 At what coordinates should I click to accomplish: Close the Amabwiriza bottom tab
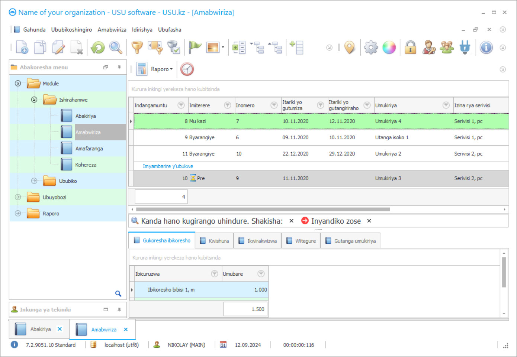coord(126,330)
